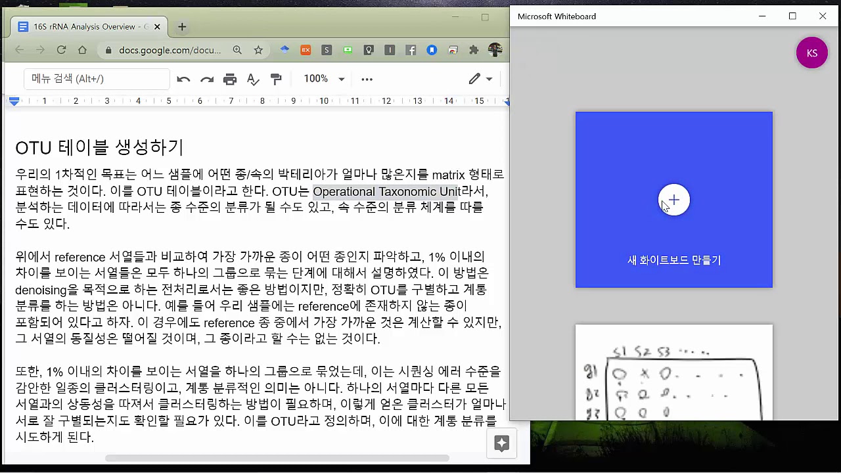Viewport: 841px width, 473px height.
Task: Click redo in Google Docs toolbar
Action: point(207,79)
